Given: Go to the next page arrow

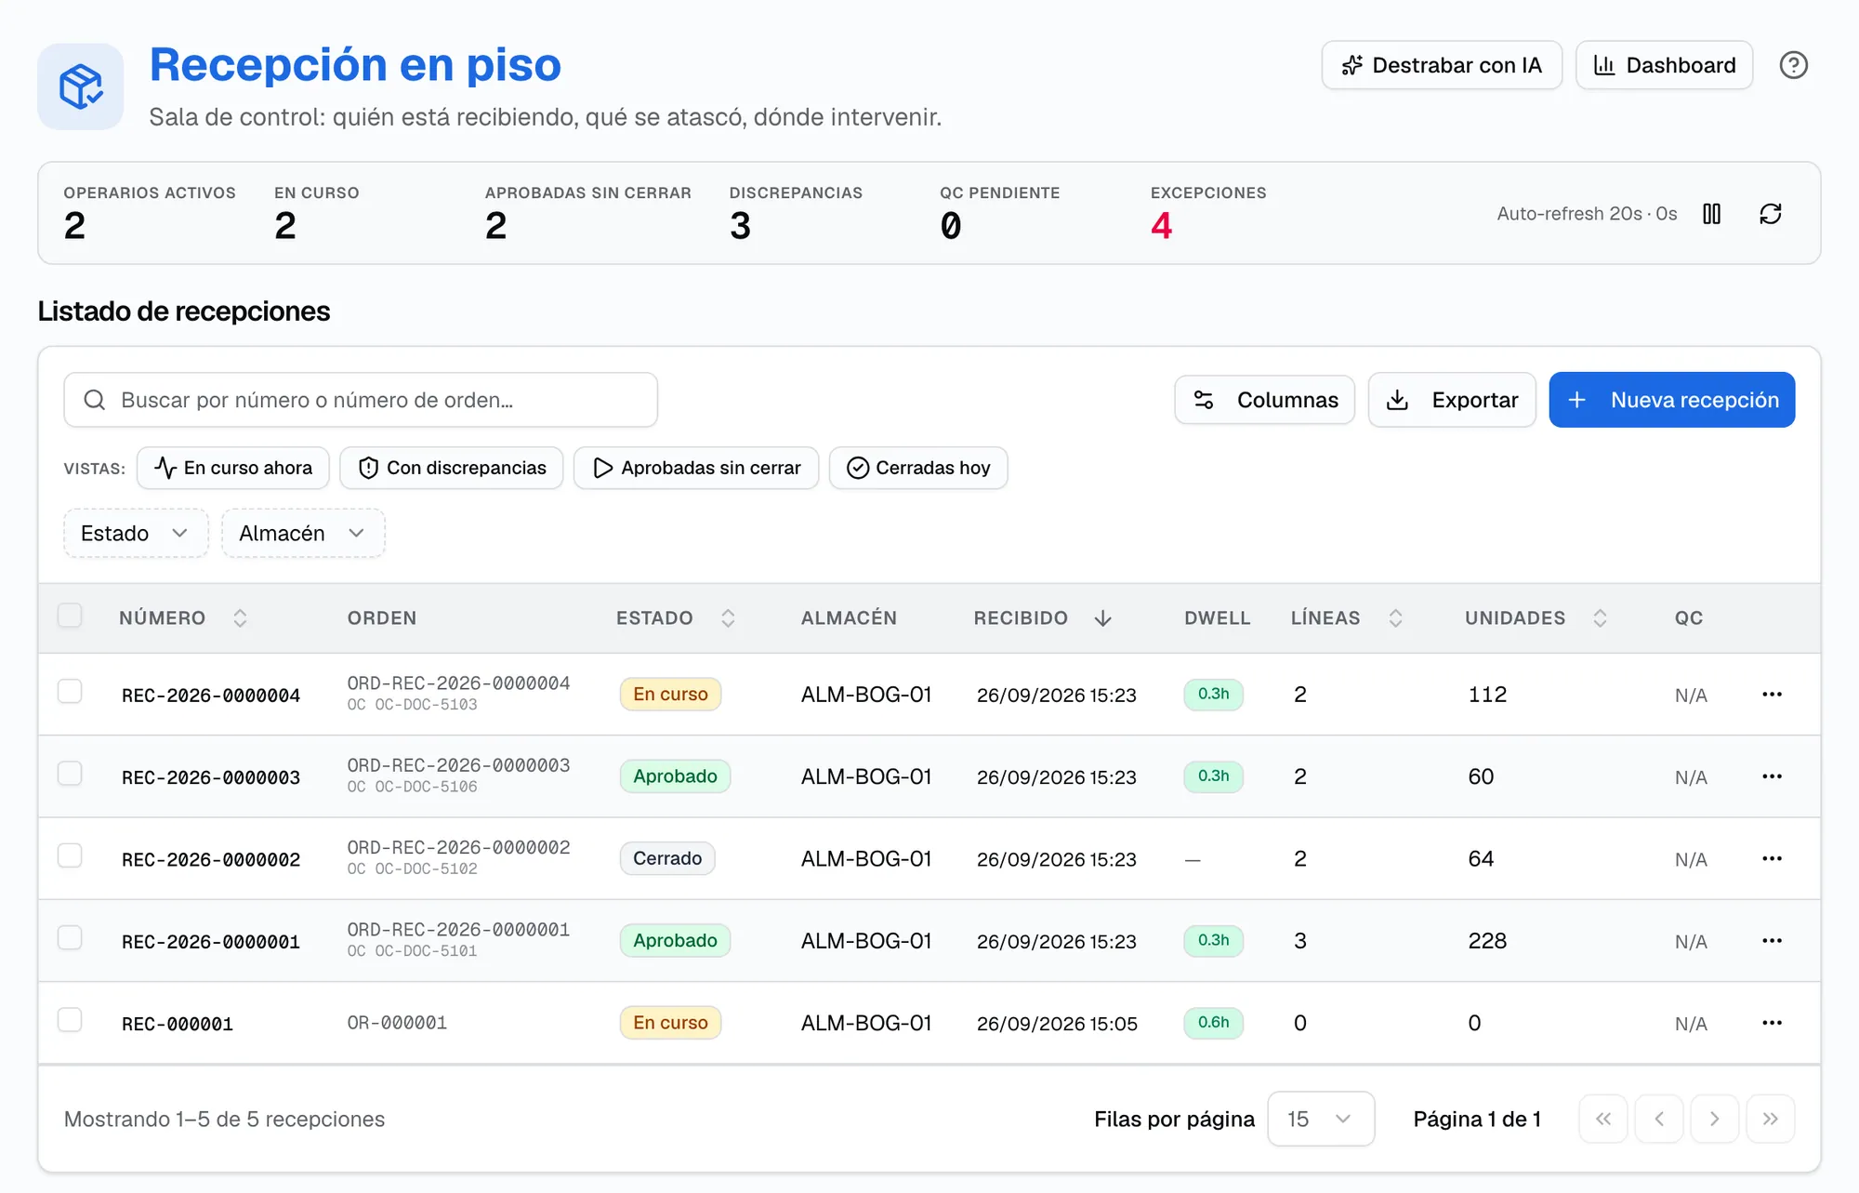Looking at the screenshot, I should [x=1714, y=1119].
